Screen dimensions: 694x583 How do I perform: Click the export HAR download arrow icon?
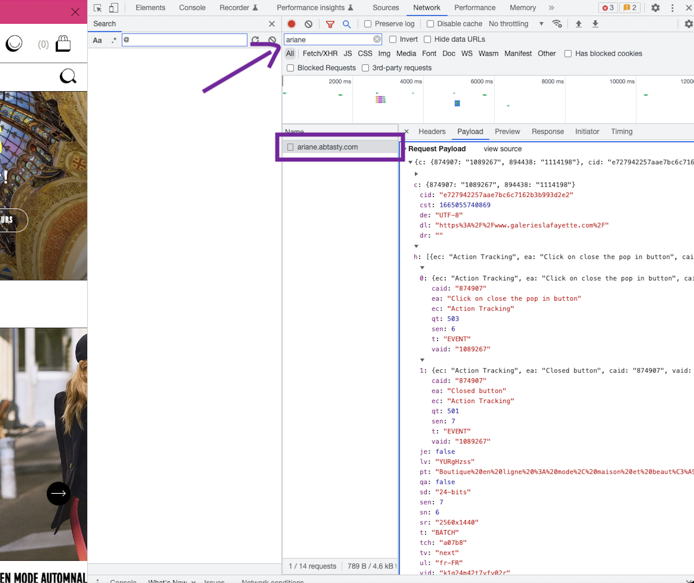click(x=595, y=24)
